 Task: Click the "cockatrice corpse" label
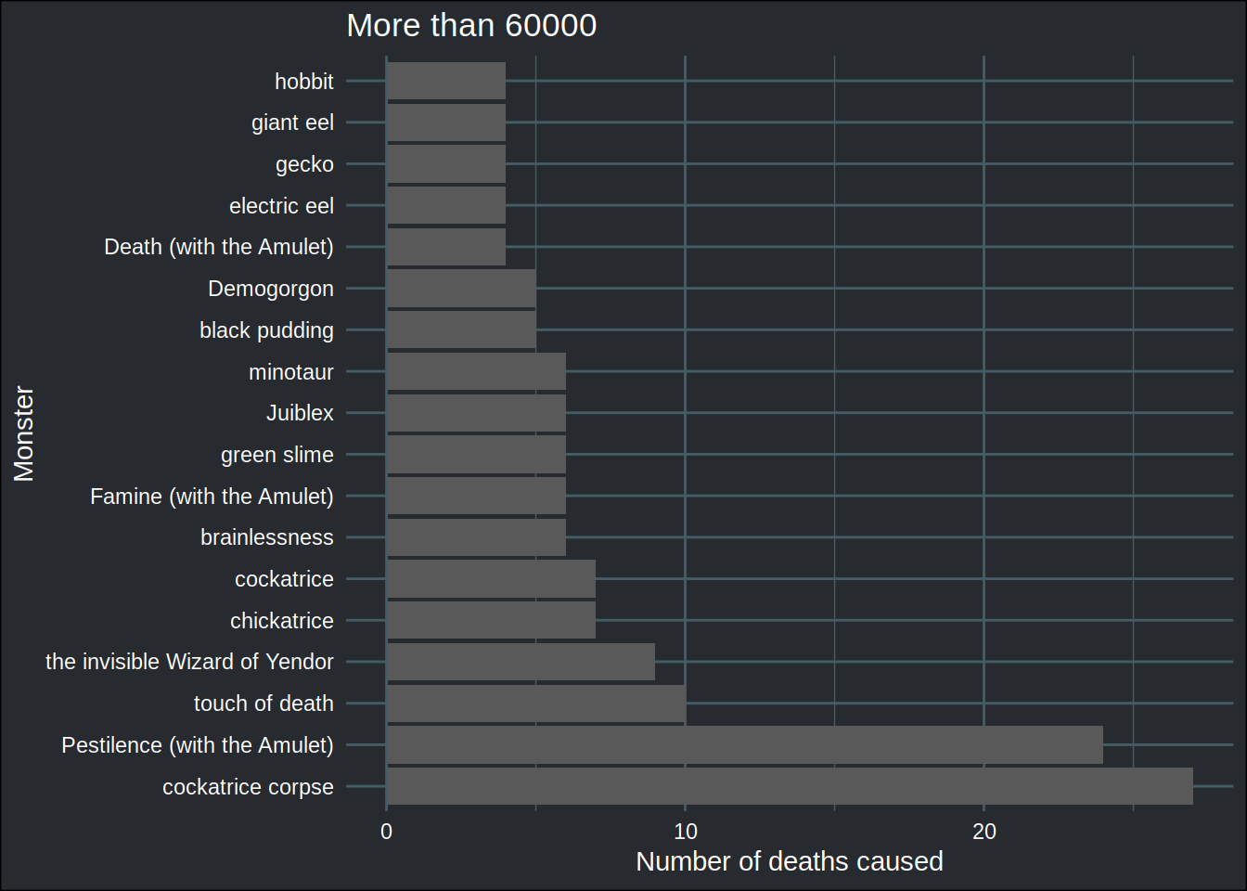(x=248, y=787)
